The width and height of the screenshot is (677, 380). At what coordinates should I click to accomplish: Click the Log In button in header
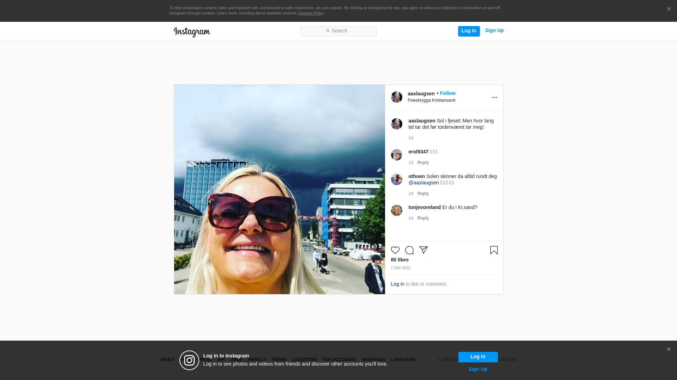point(469,31)
